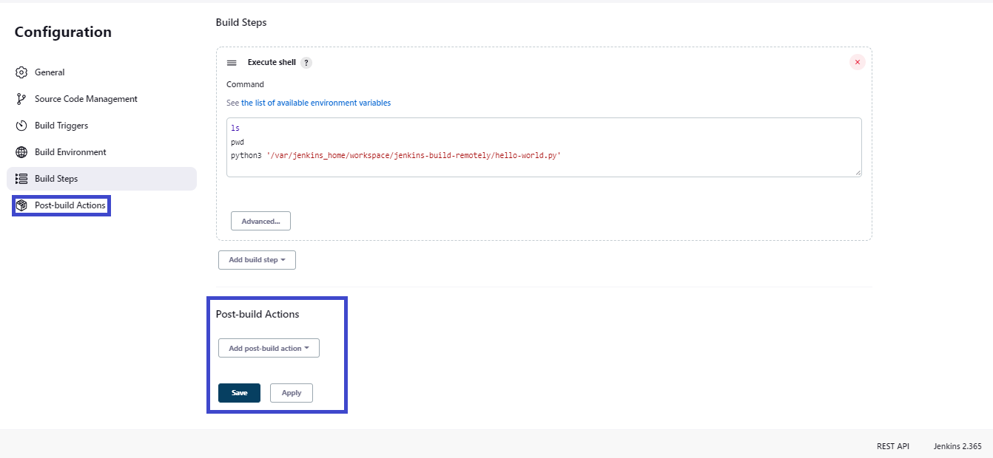Click the Advanced... button

(x=260, y=221)
